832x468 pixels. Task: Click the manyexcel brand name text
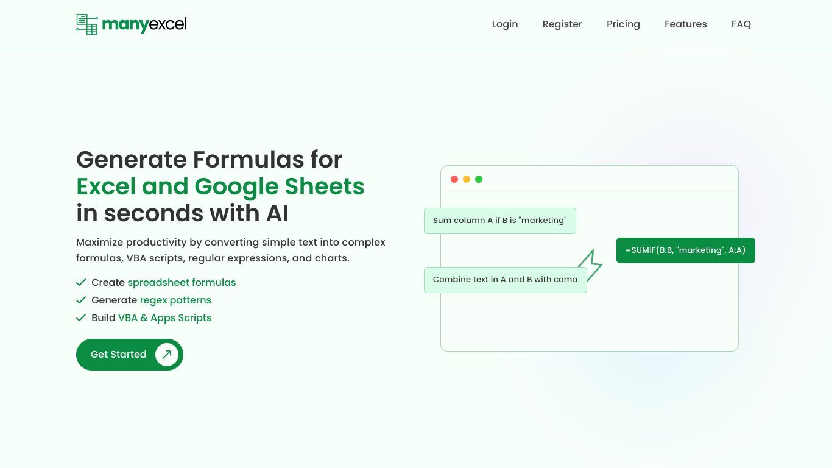[144, 25]
